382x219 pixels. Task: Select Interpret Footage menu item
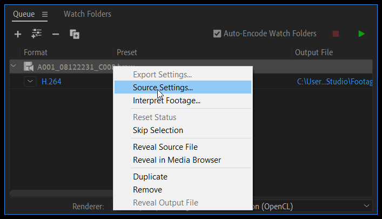coord(166,100)
